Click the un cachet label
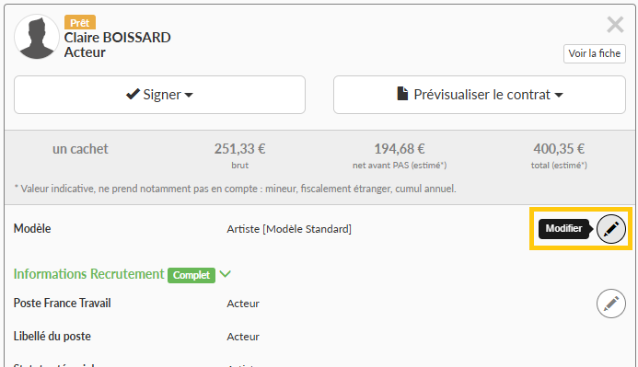 tap(80, 149)
